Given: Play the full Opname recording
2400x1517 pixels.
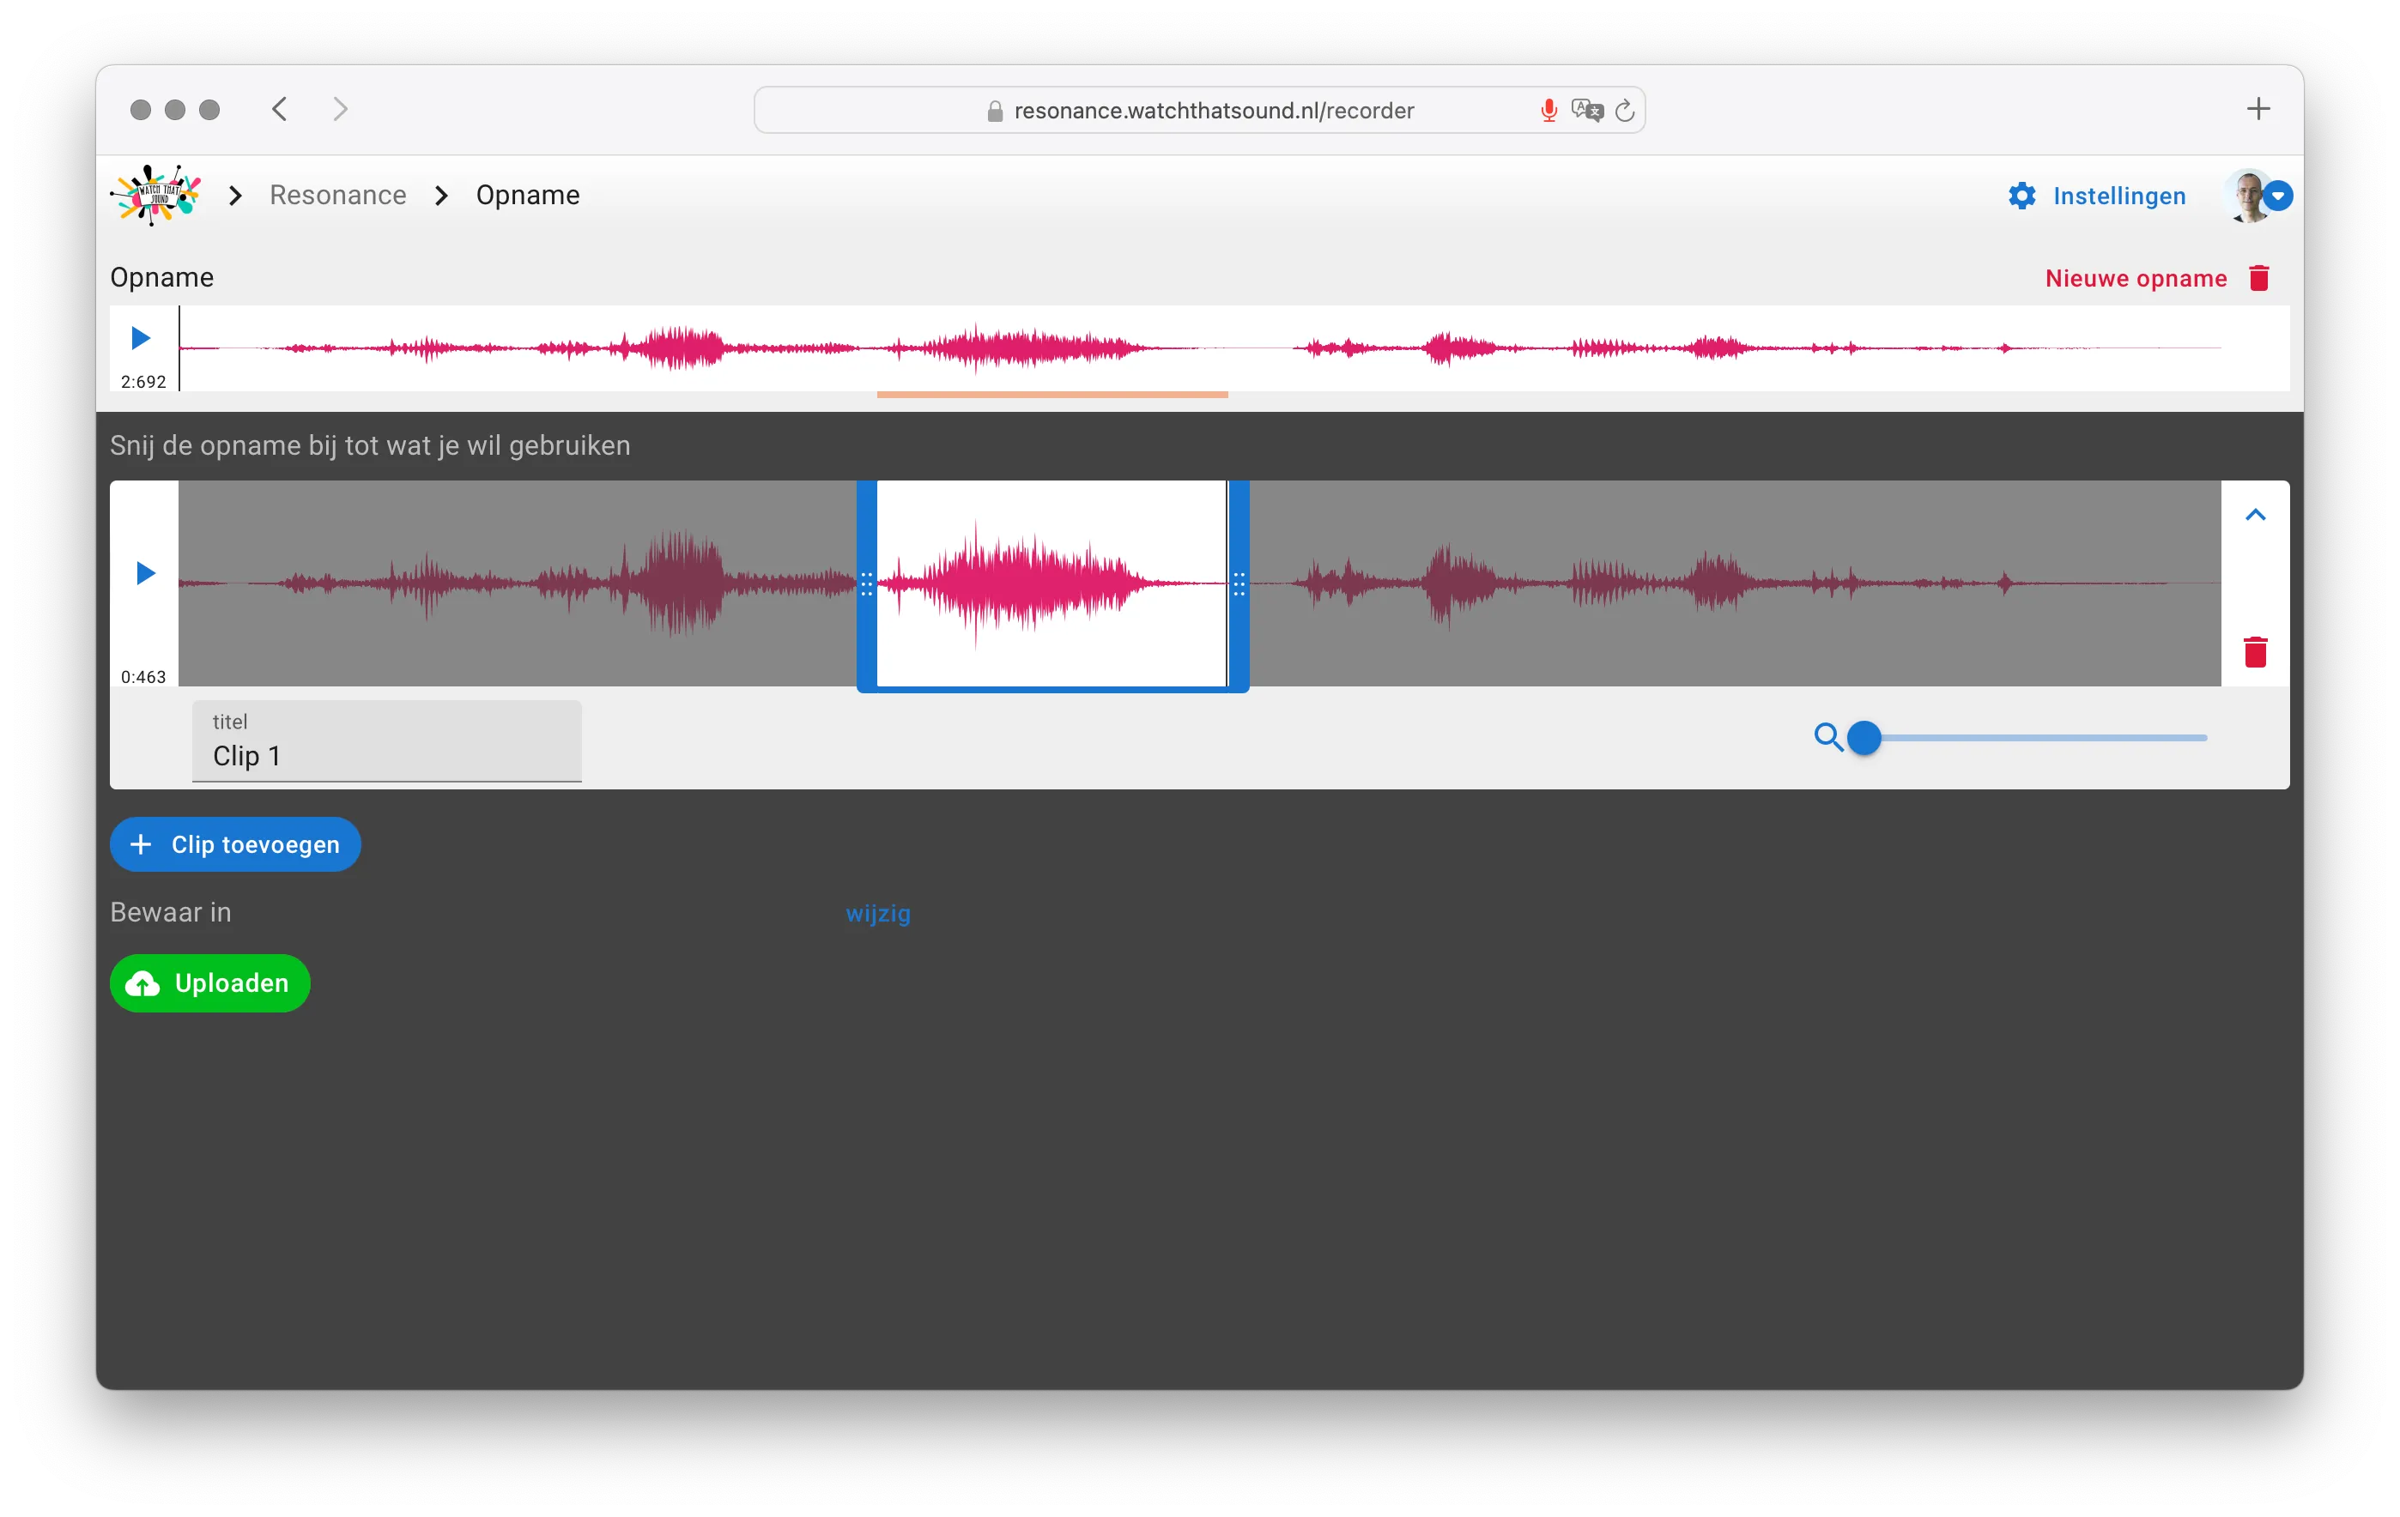Looking at the screenshot, I should (x=140, y=338).
